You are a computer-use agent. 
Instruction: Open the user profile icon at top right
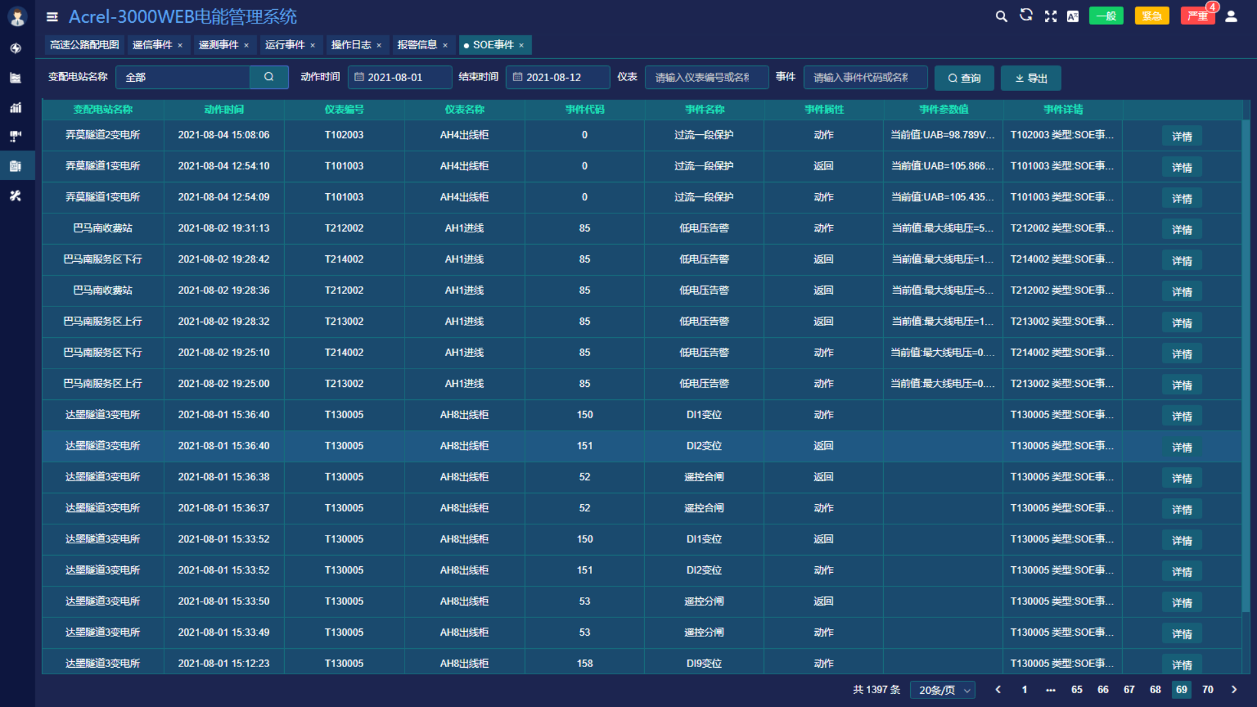tap(1231, 16)
